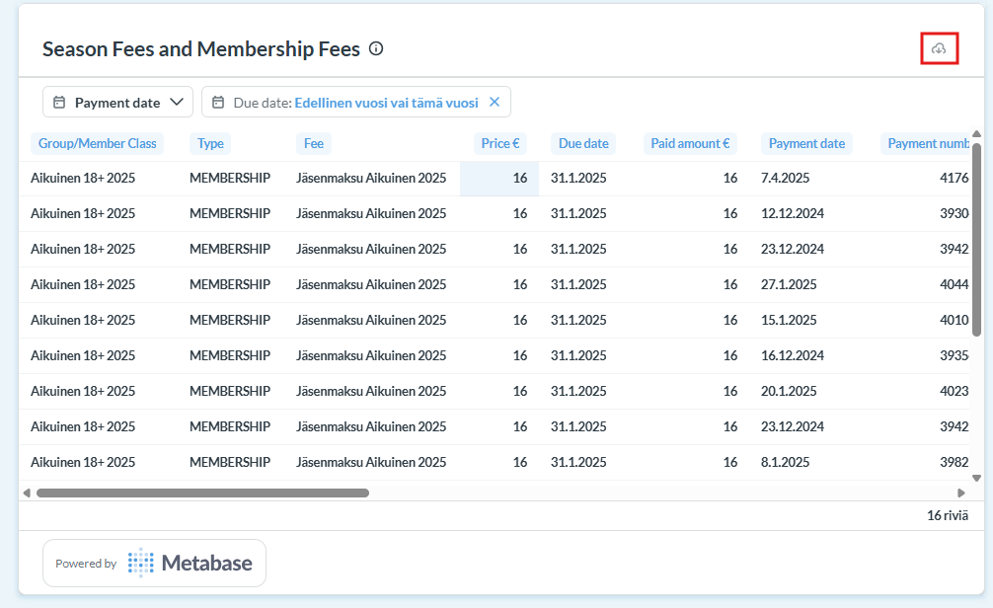Open the Due date filter value

tap(386, 103)
